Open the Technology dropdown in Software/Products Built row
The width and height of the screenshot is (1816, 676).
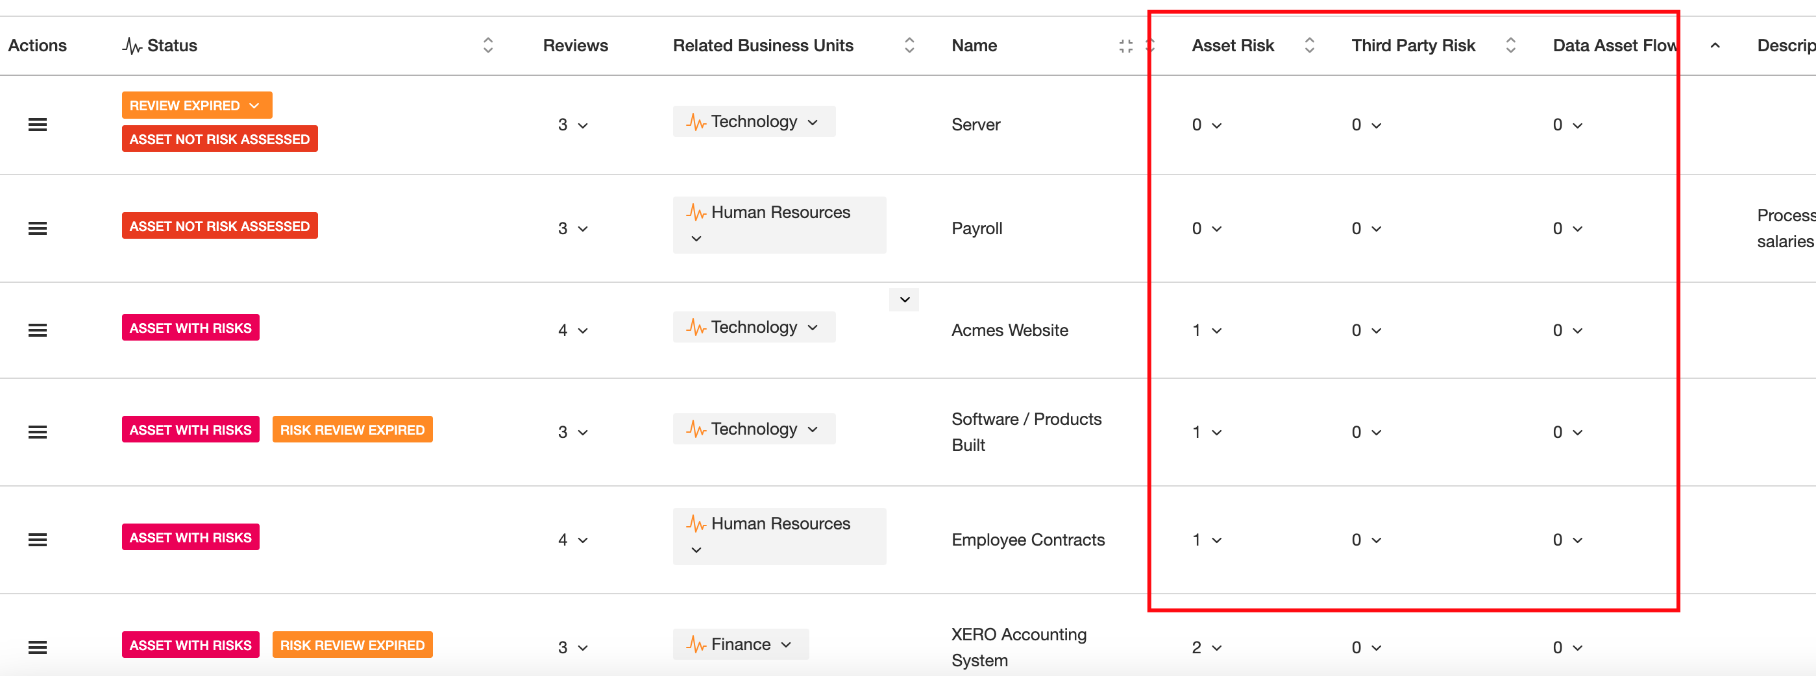813,429
